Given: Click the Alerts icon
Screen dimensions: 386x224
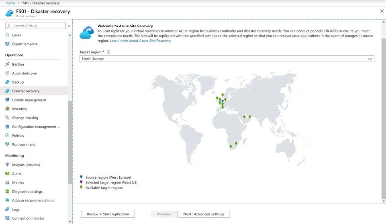Looking at the screenshot, I should pos(7,173).
